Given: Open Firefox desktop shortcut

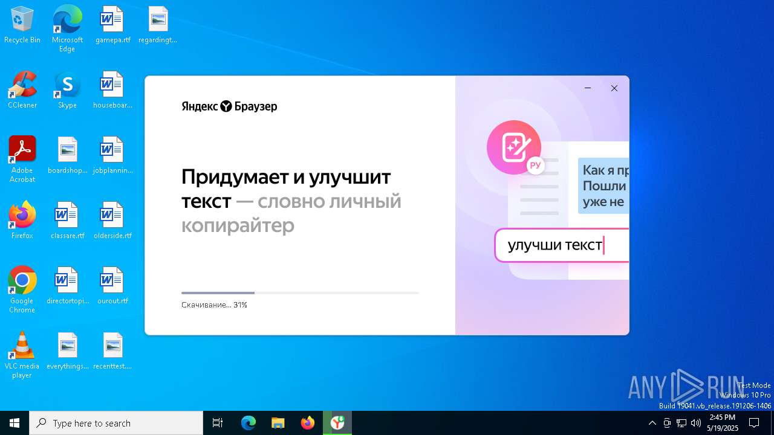Looking at the screenshot, I should coord(22,221).
